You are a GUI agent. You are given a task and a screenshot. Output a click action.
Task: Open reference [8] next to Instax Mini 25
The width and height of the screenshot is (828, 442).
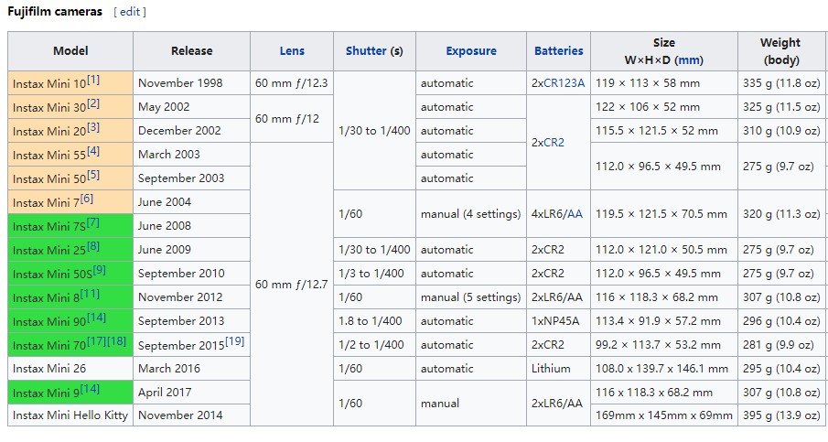pyautogui.click(x=93, y=246)
